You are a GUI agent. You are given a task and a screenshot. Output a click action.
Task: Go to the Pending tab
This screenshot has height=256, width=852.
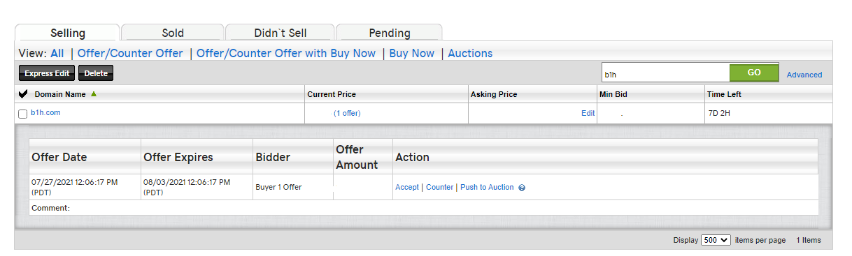(390, 33)
